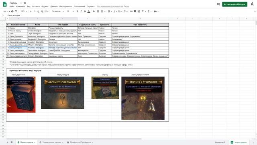Screen dimensions: 257x145
Task: Switch to the Префиксы/Суффиксы sheet tab
Action: click(80, 142)
